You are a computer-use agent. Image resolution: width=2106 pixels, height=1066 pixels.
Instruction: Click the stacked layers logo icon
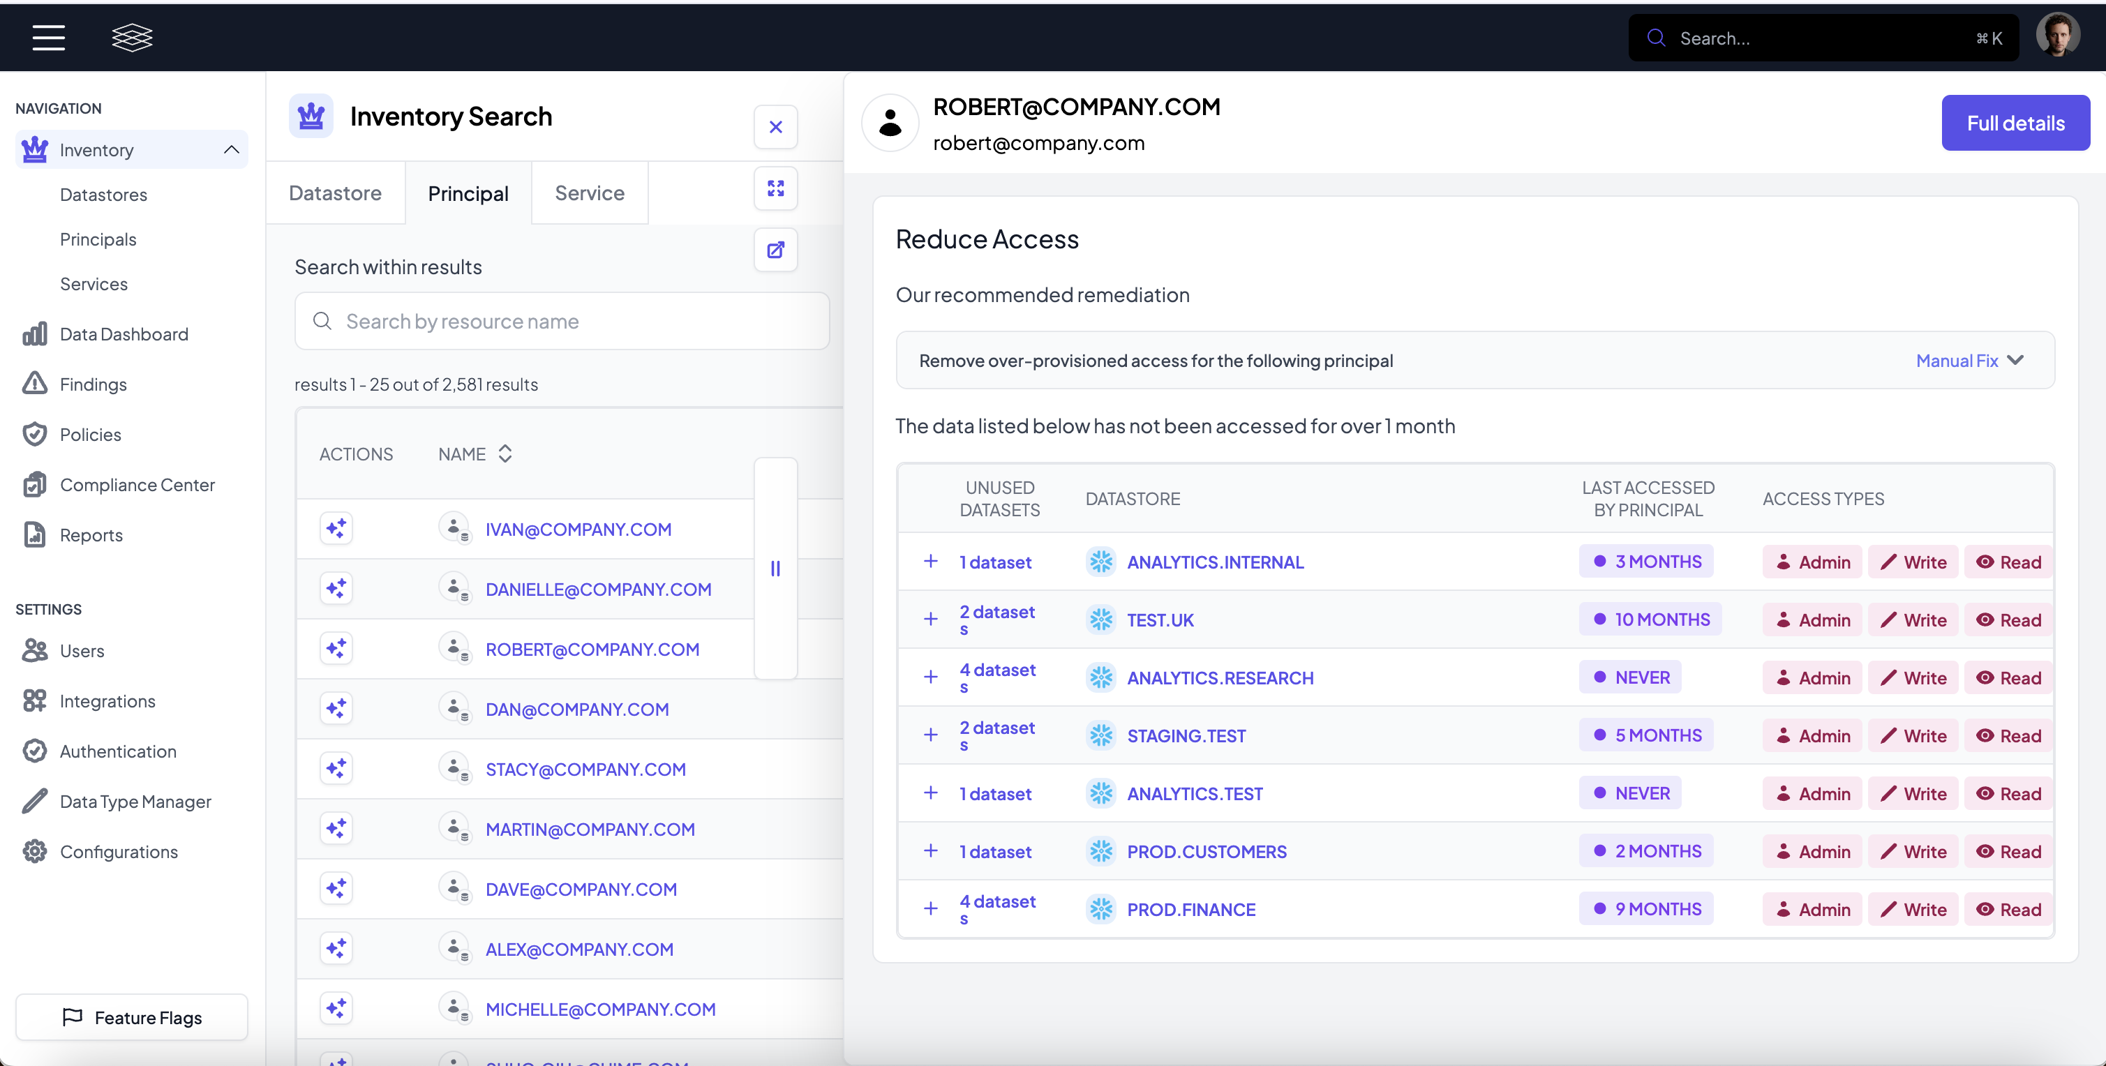(x=132, y=38)
